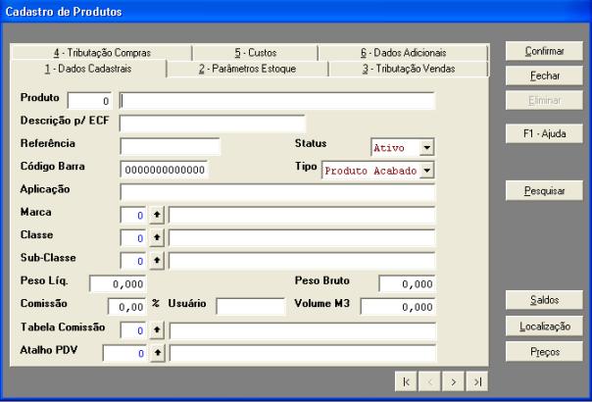Open Saldos button

(x=544, y=300)
